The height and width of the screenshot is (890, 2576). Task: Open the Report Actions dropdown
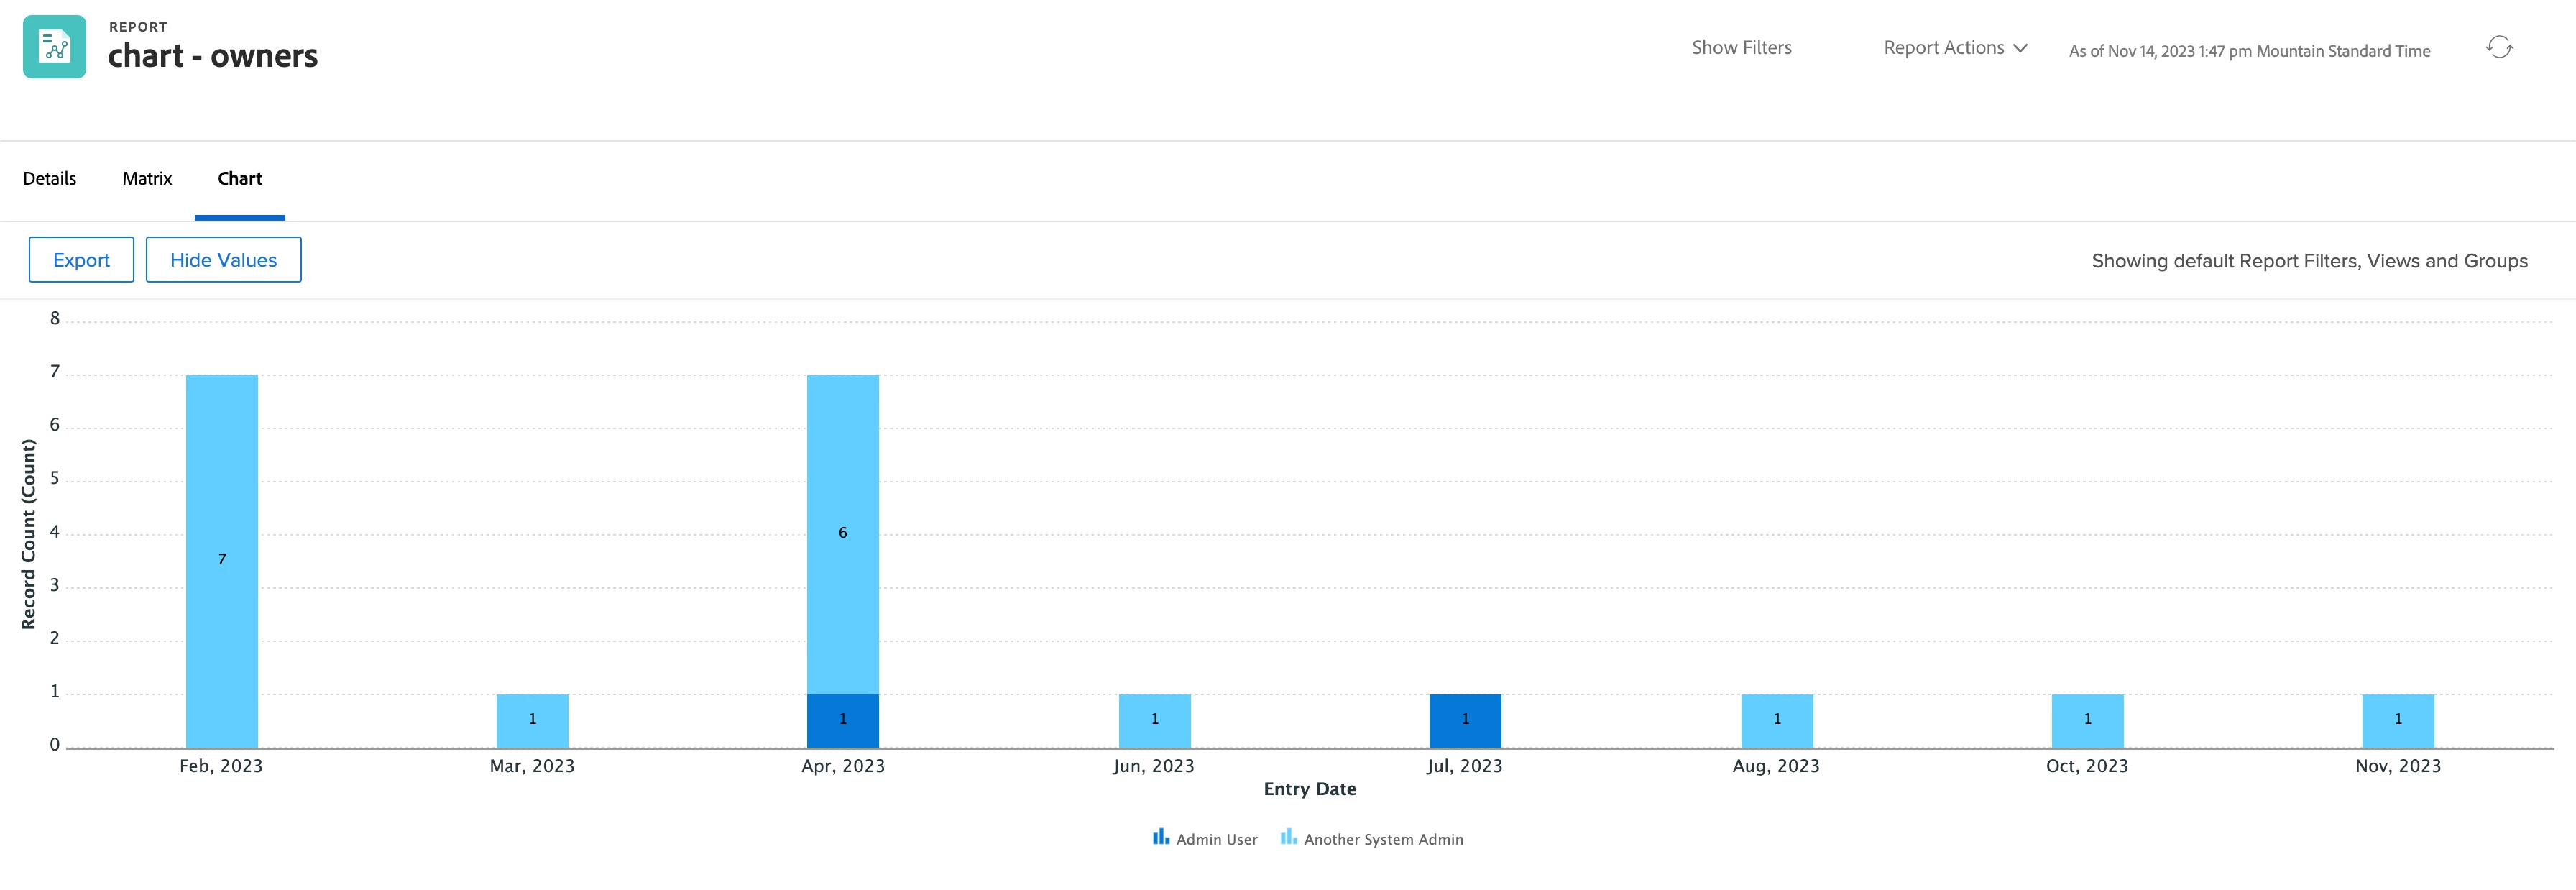(x=1943, y=48)
